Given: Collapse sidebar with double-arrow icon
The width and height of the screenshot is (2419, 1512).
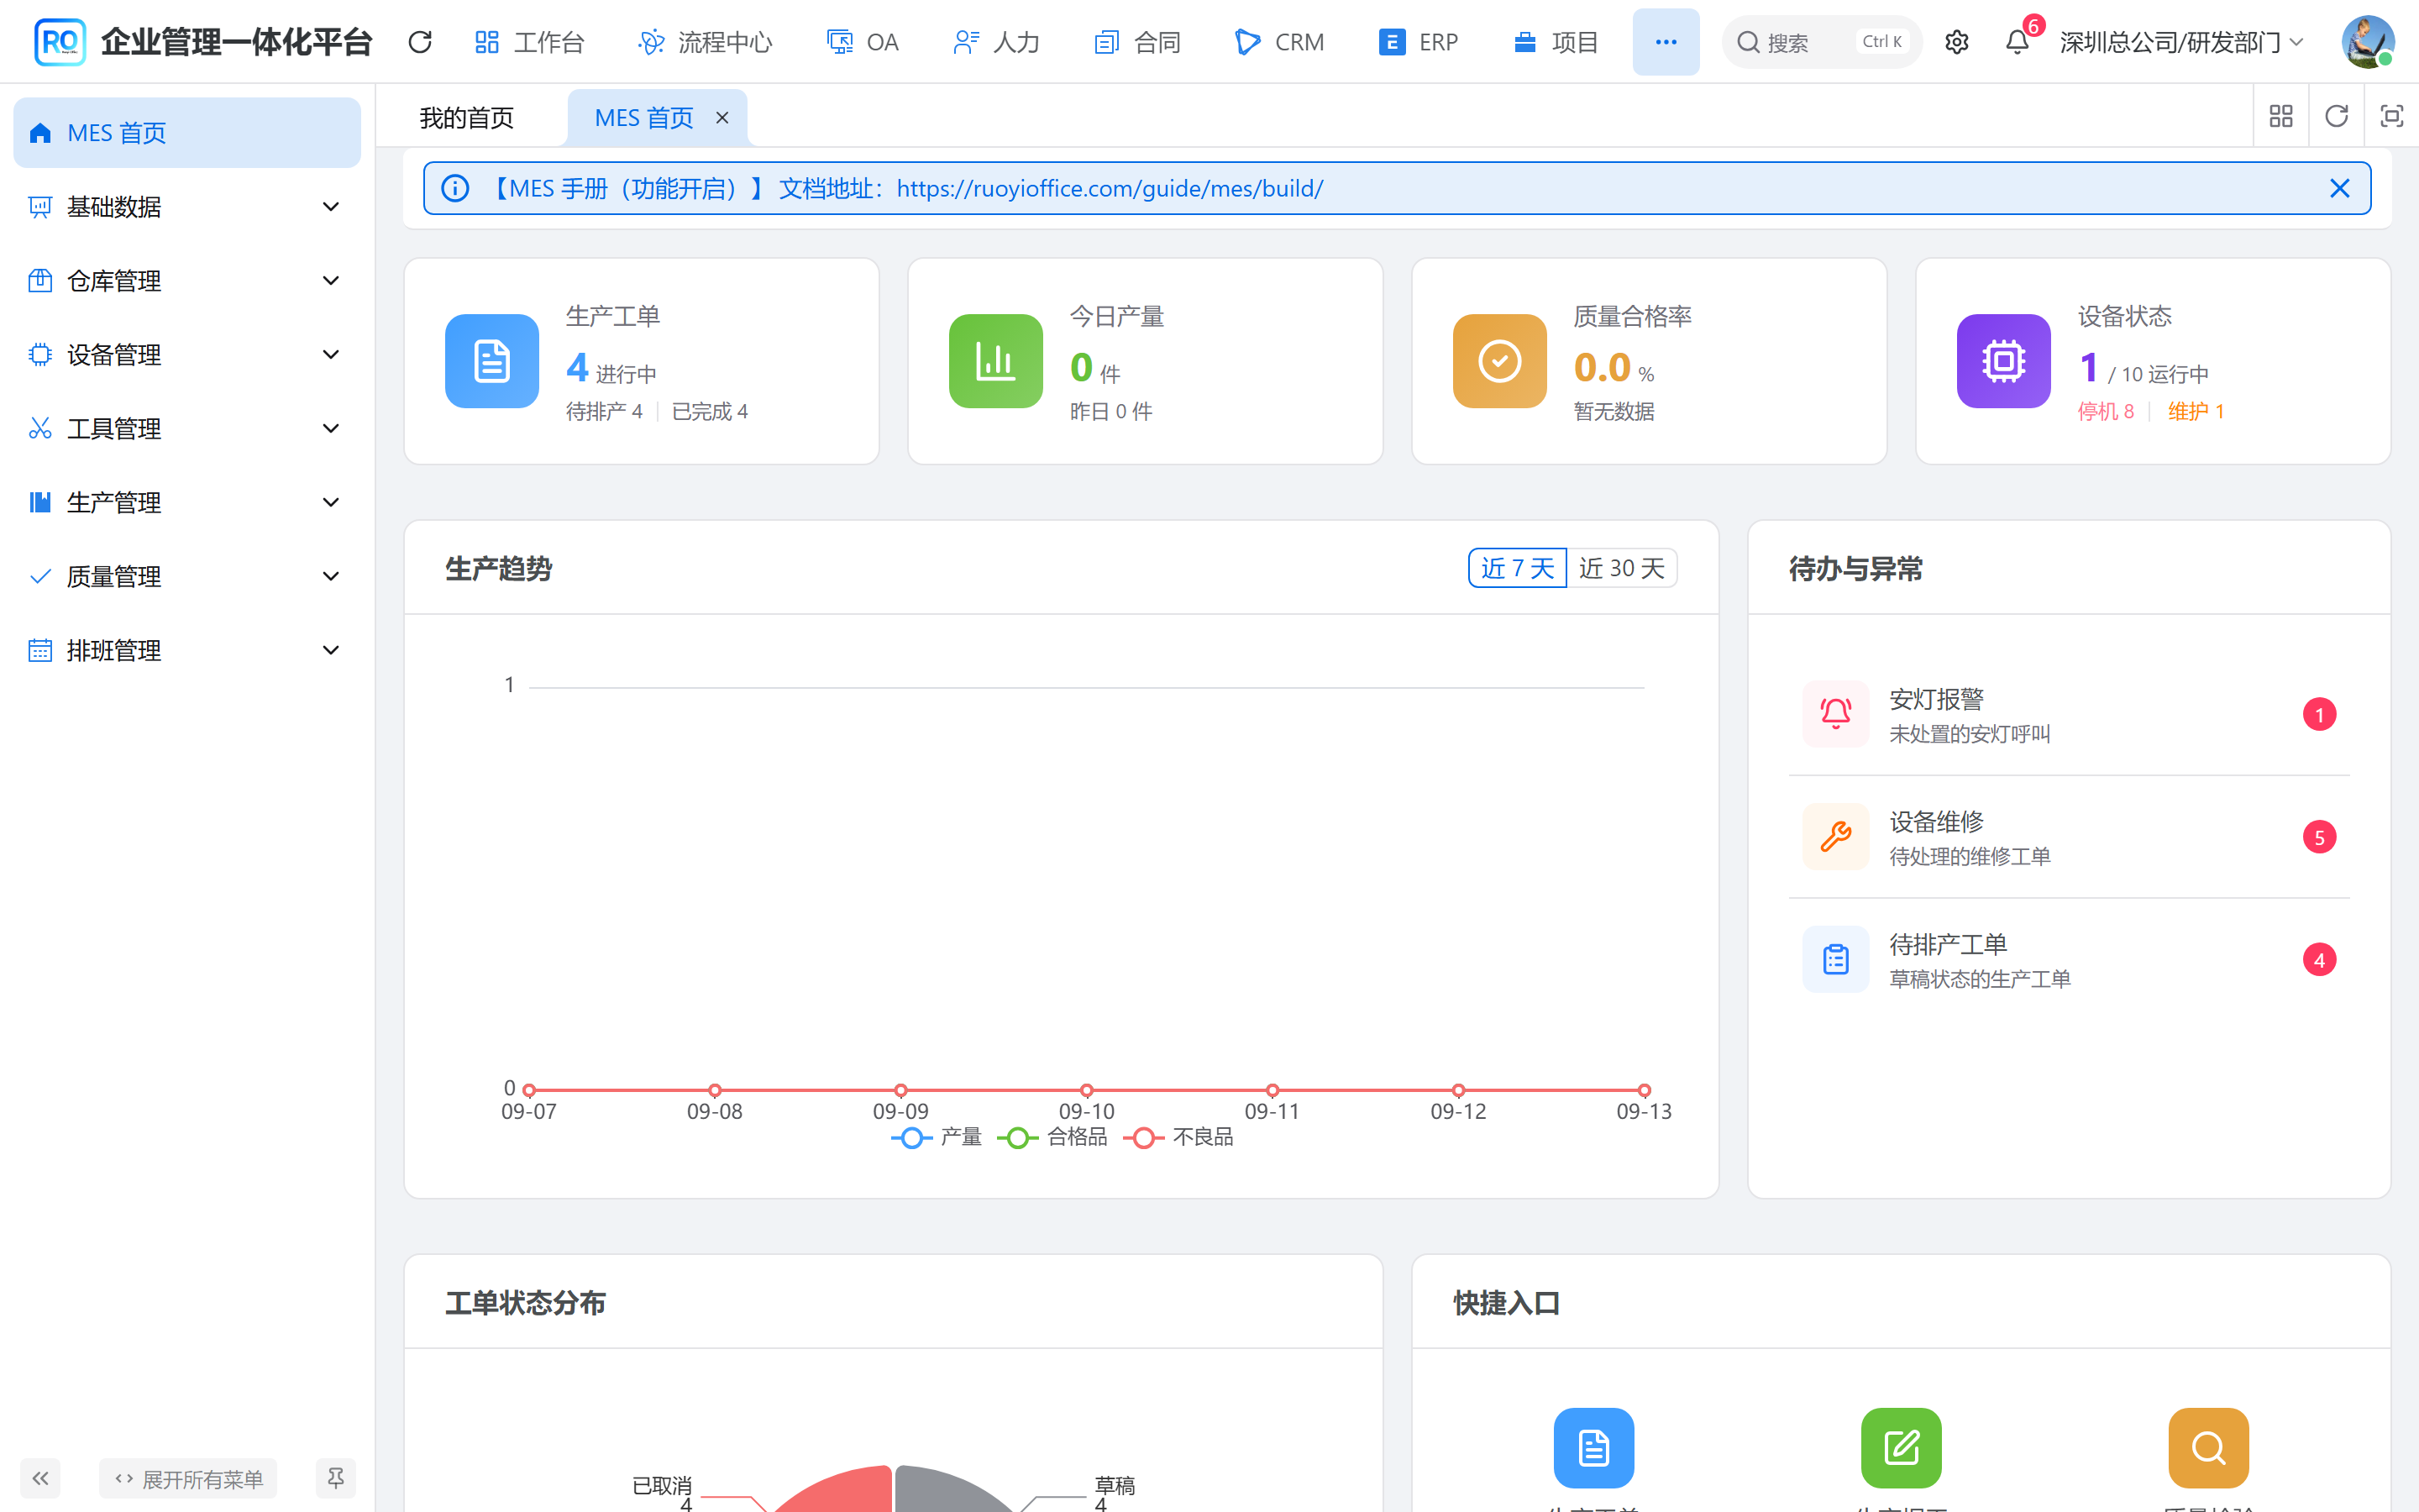Looking at the screenshot, I should (40, 1478).
